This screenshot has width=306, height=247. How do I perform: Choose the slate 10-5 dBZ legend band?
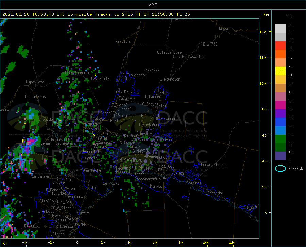(280, 156)
